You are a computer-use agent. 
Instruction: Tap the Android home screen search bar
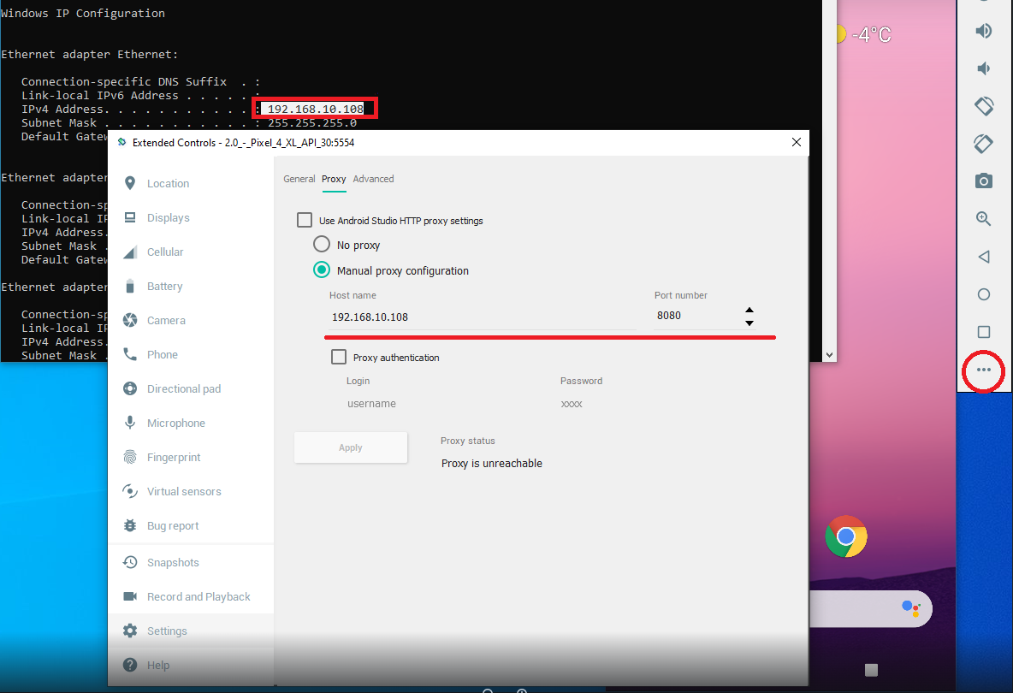click(x=869, y=608)
